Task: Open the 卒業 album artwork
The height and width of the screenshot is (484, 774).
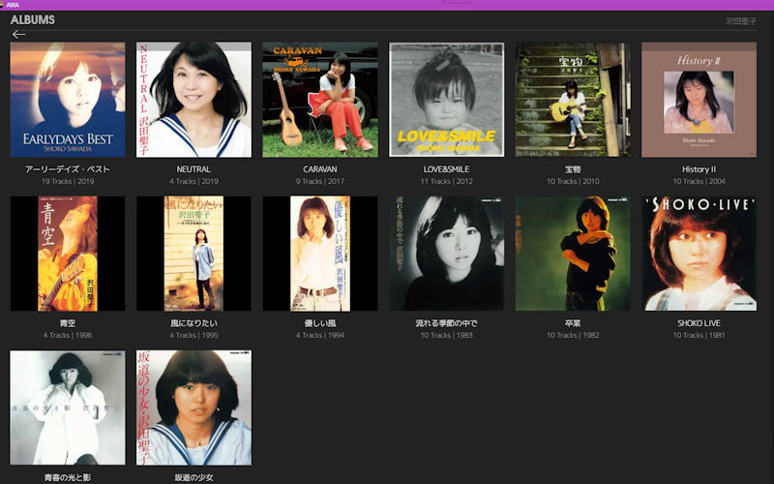Action: 573,254
